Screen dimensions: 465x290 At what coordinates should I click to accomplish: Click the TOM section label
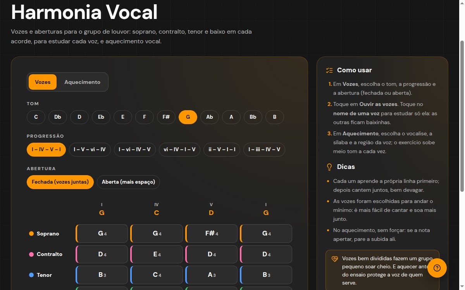(x=33, y=104)
